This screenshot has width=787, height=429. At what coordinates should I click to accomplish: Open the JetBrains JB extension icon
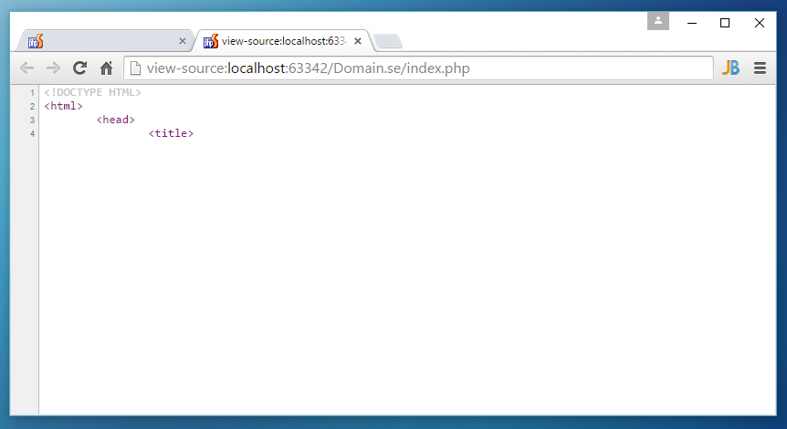click(x=730, y=68)
